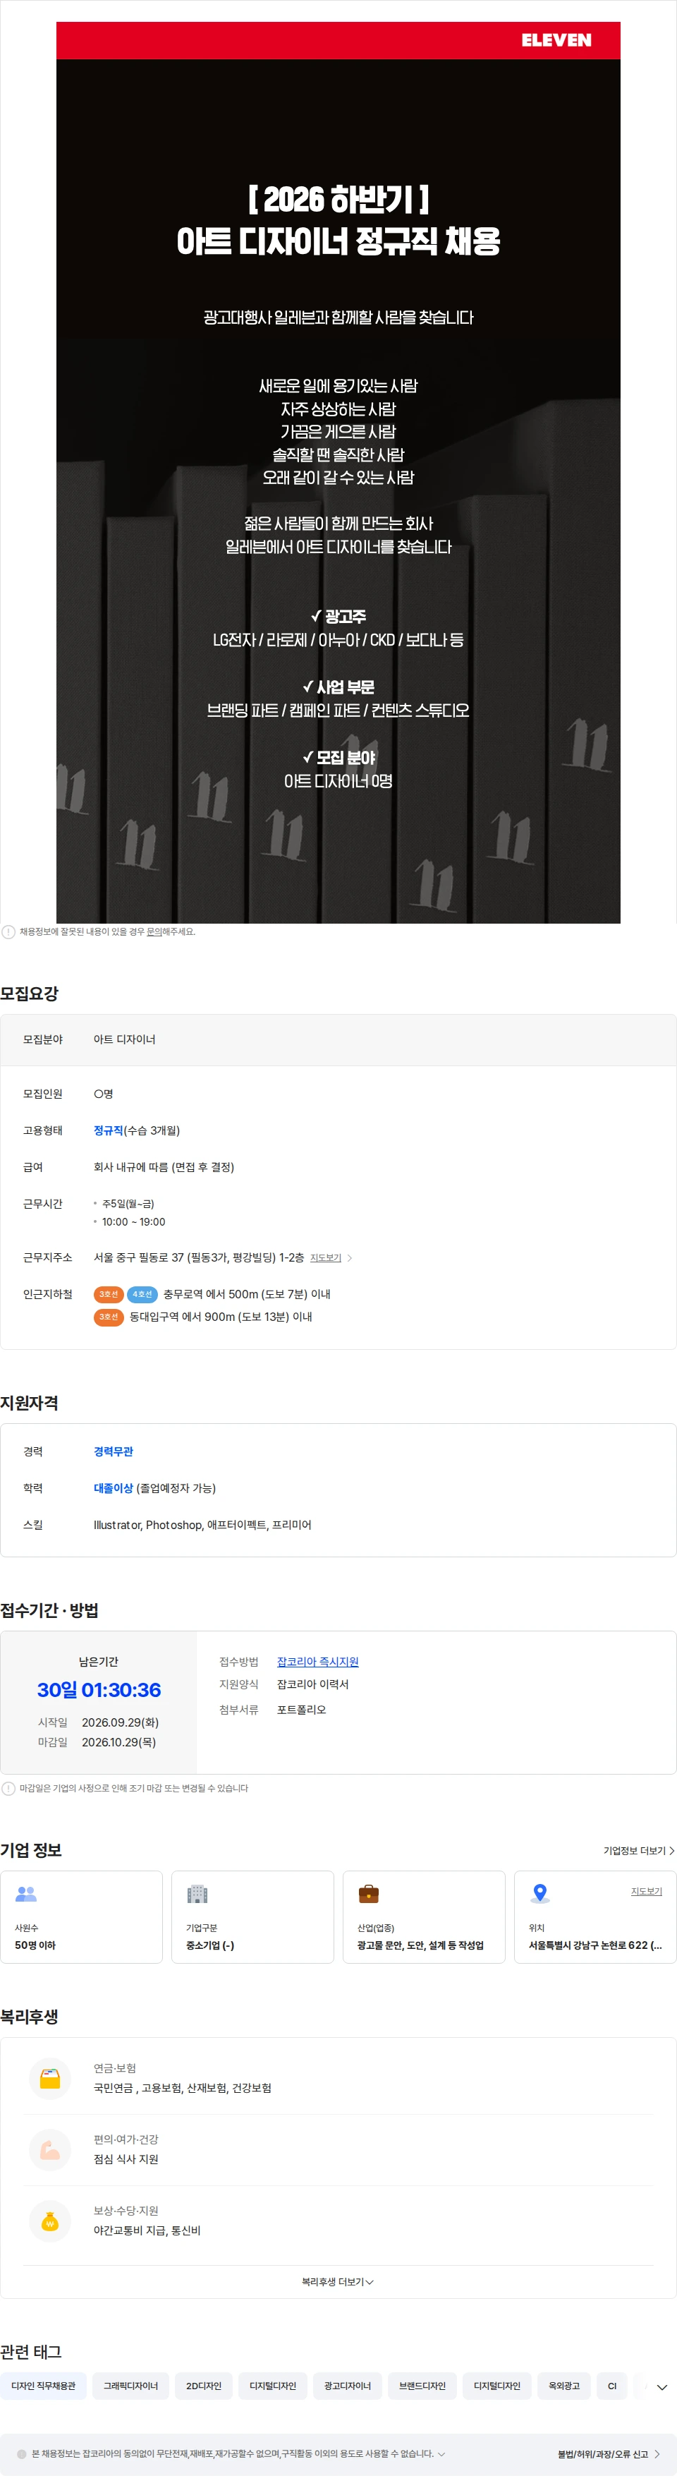This screenshot has height=2476, width=677.
Task: Select the 중소기업 기업구분 card
Action: [252, 1916]
